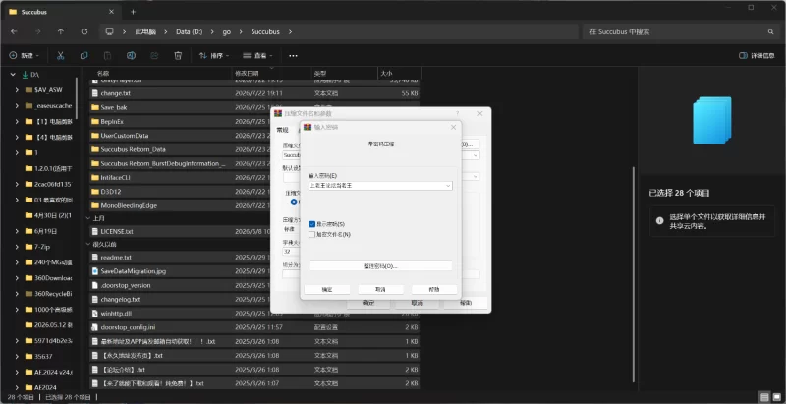Open the 查看 View dropdown
Screen dimensions: 786x404
257,56
